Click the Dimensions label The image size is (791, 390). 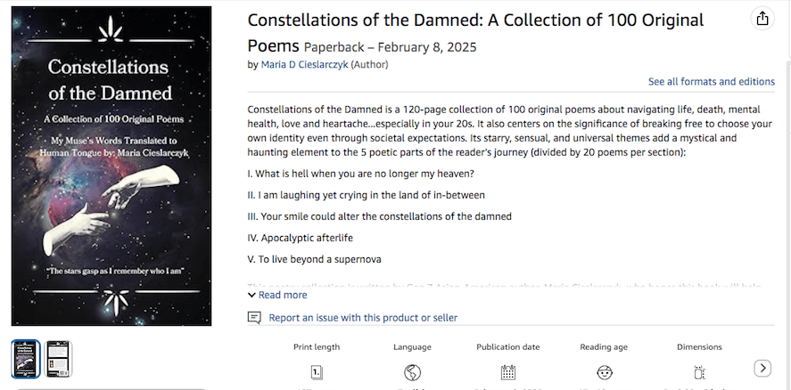click(x=699, y=347)
